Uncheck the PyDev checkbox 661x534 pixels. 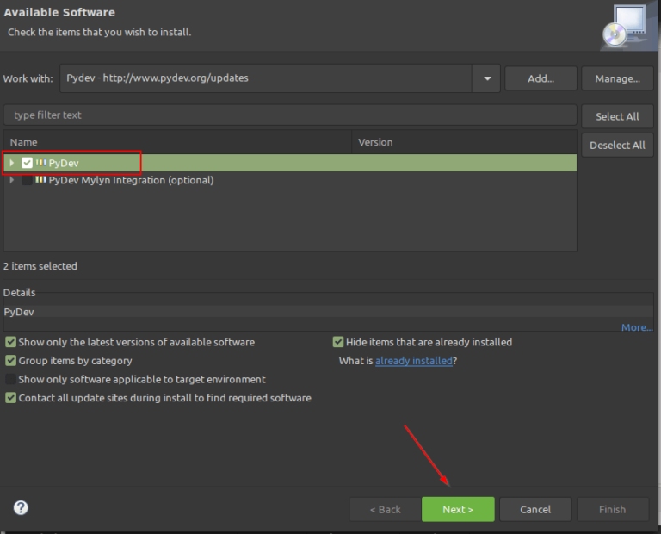click(x=28, y=163)
